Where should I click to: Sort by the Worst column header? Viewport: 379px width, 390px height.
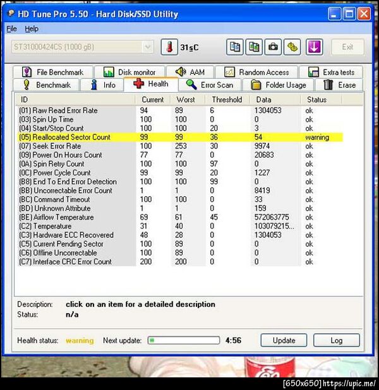coord(188,100)
